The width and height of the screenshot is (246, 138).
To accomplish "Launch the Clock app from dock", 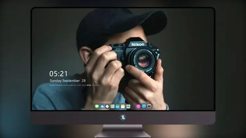I will point(107,107).
